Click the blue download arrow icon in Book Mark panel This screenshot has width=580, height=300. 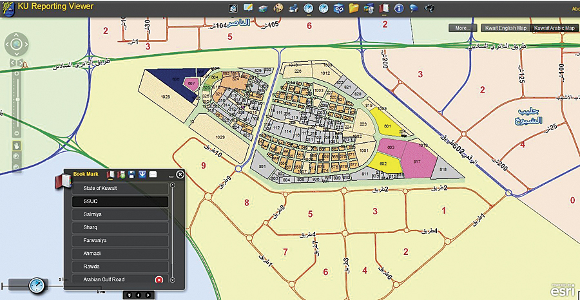click(142, 174)
